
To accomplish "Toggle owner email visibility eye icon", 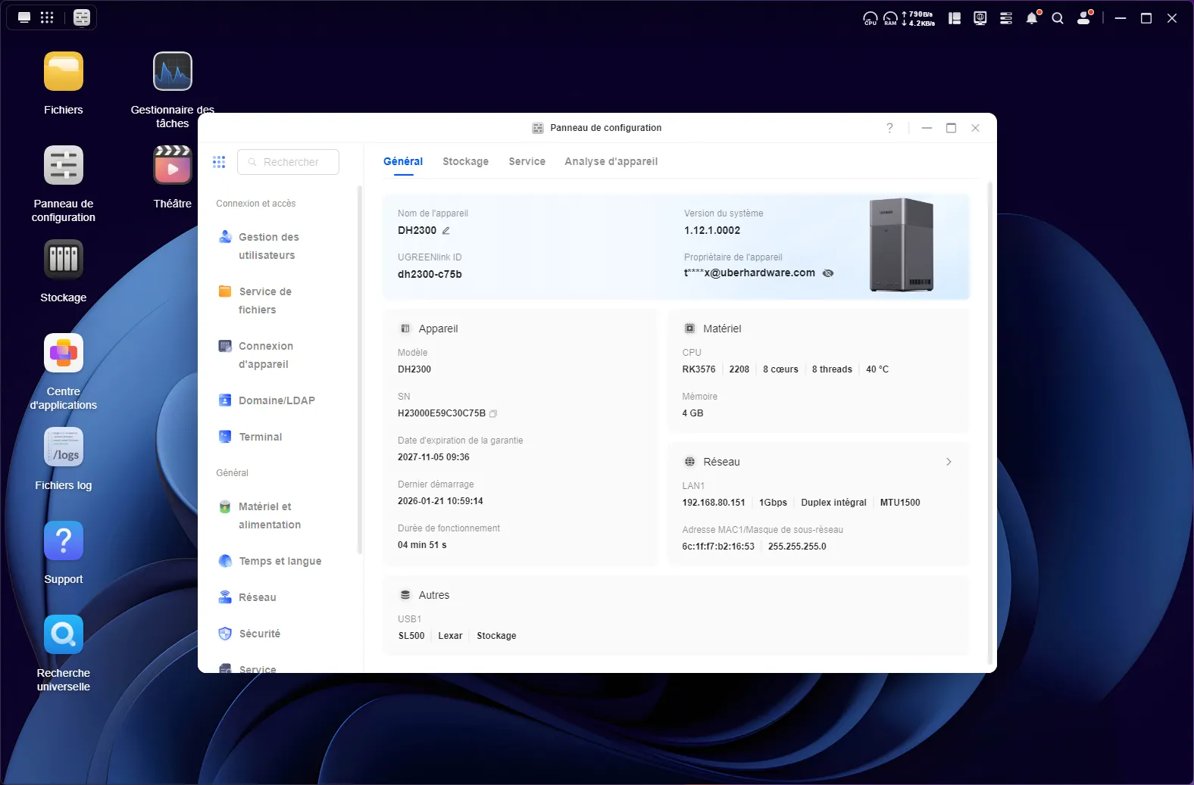I will tap(828, 273).
